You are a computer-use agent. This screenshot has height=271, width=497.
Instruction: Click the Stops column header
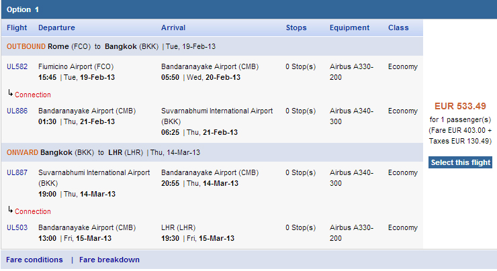296,28
